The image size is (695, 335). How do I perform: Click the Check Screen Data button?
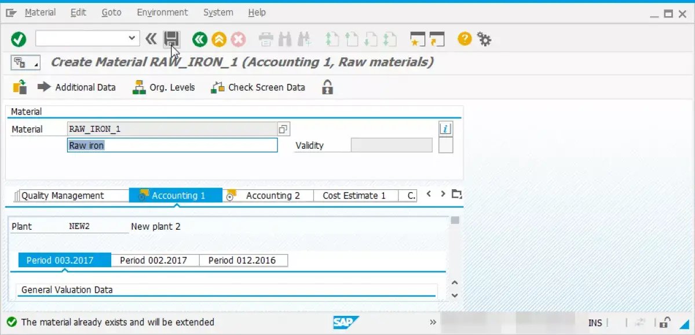point(258,87)
